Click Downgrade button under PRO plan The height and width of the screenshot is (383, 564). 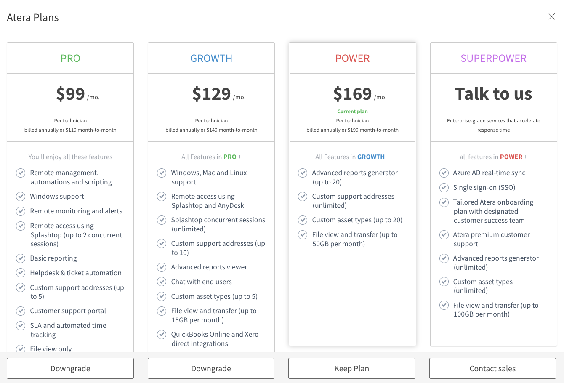70,368
